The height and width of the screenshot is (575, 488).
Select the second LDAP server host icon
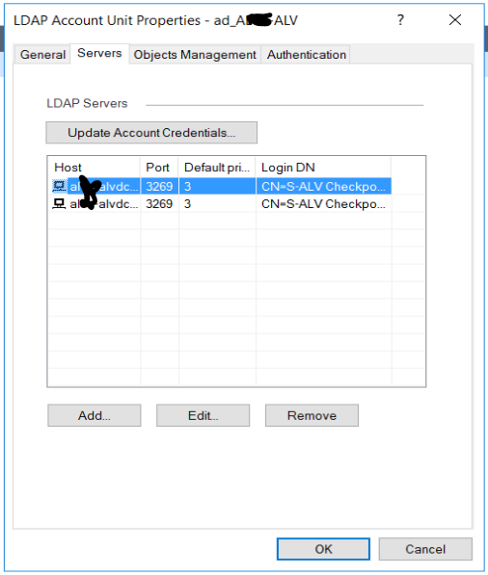59,203
